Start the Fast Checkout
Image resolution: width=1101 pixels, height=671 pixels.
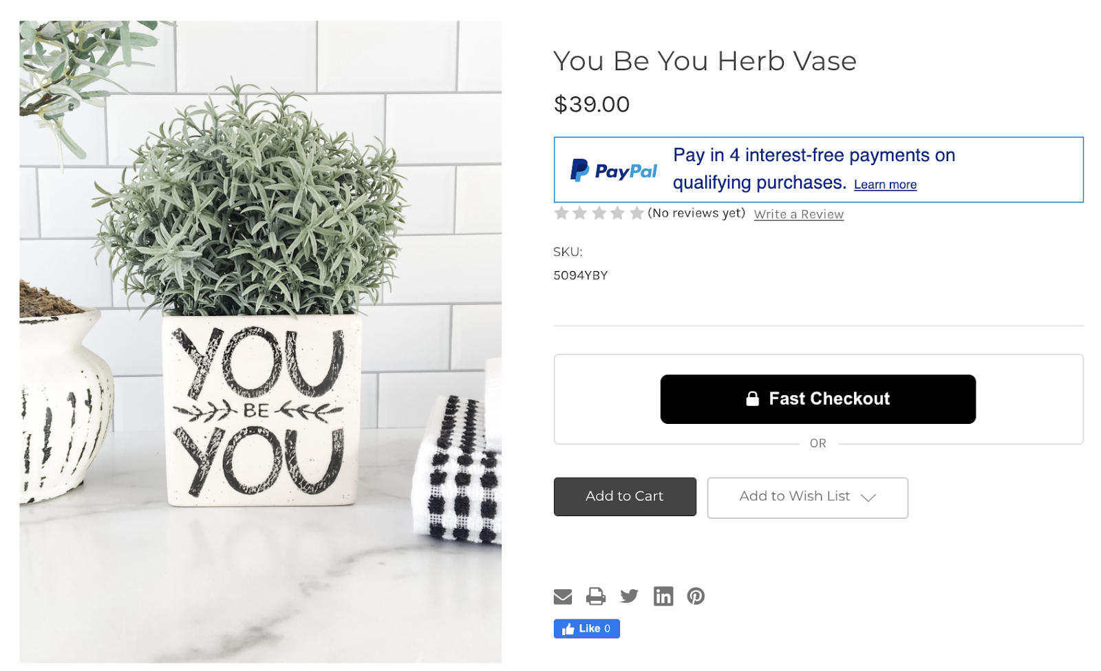tap(817, 399)
